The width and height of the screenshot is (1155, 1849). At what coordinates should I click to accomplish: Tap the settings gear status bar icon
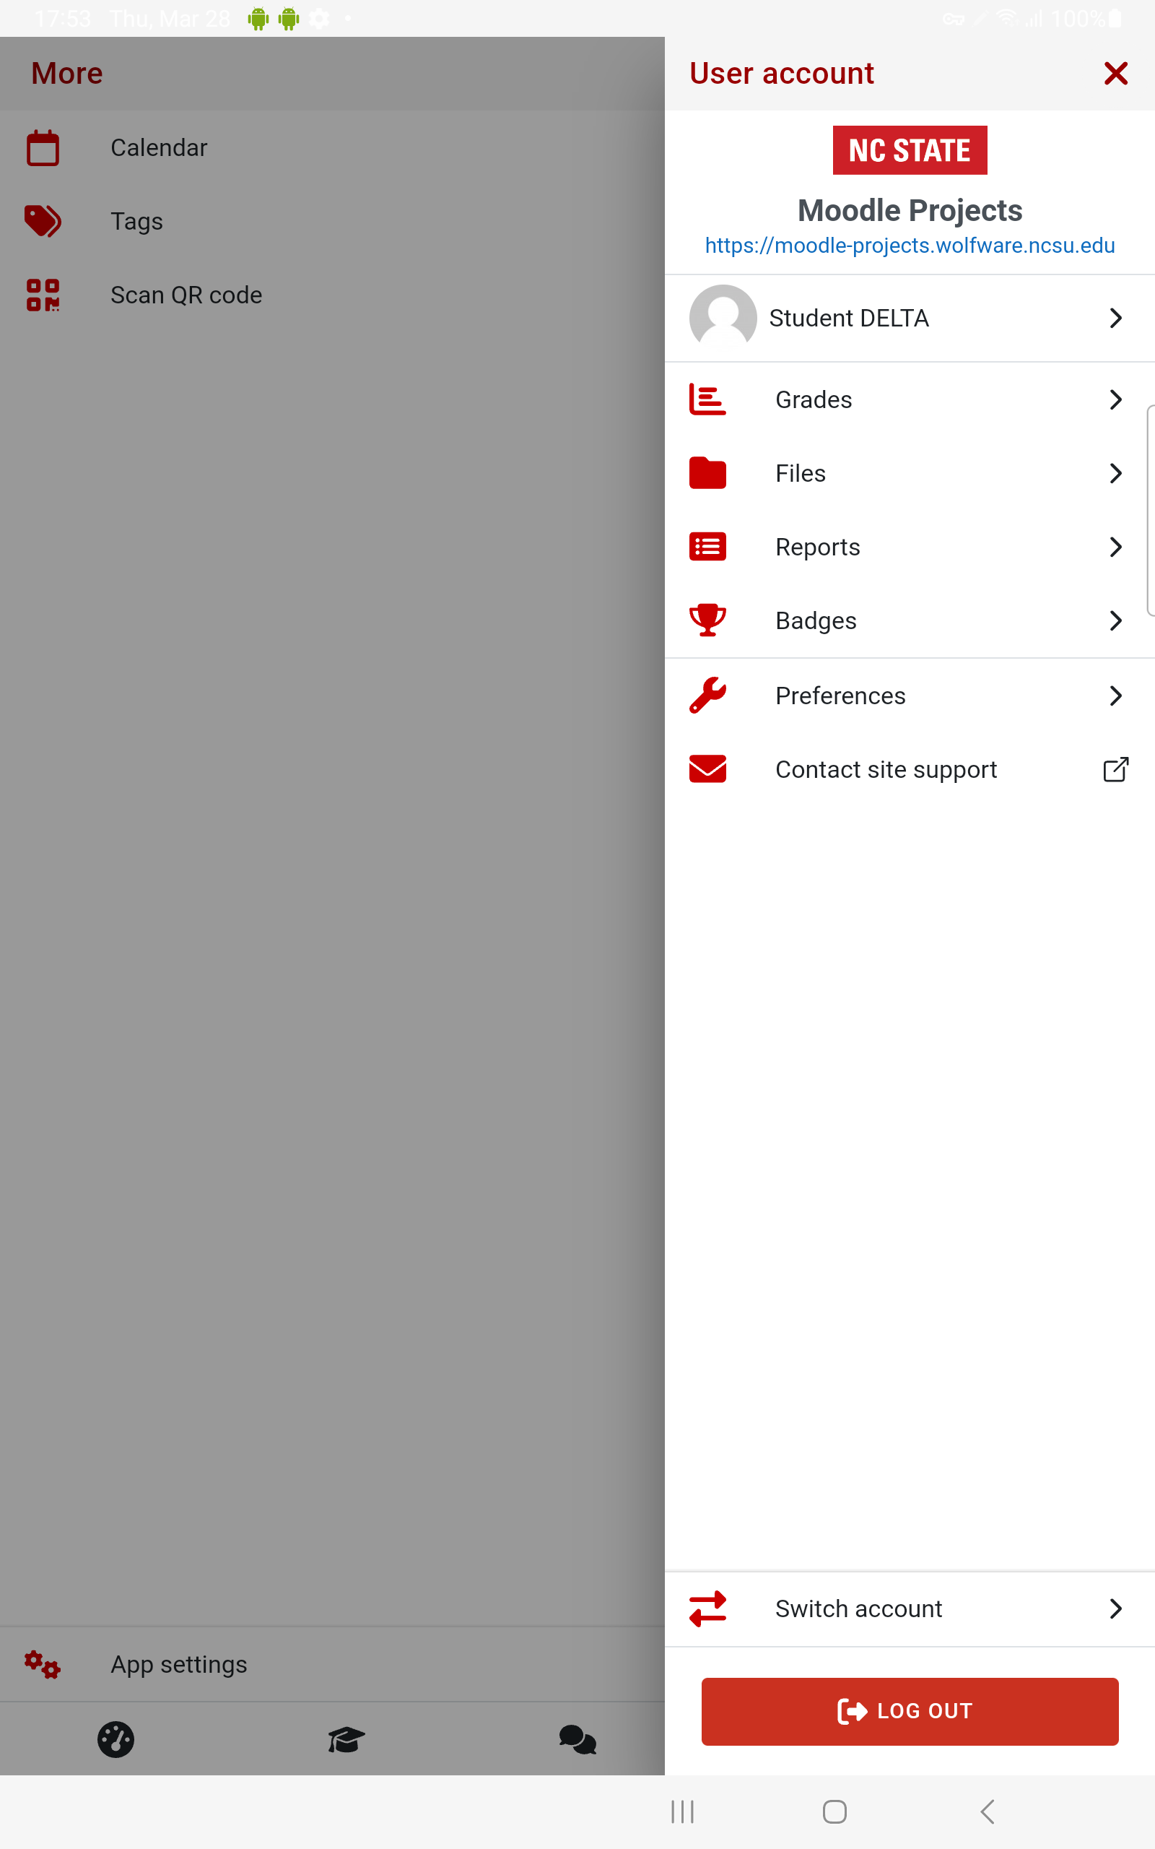pyautogui.click(x=319, y=18)
